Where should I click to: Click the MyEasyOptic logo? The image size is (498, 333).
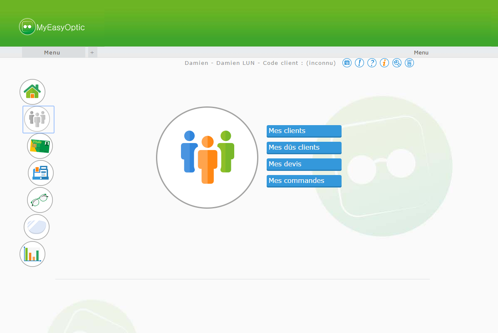pos(52,27)
